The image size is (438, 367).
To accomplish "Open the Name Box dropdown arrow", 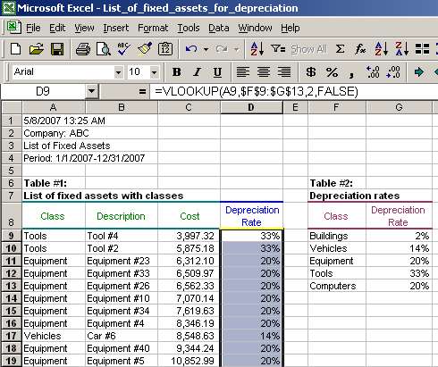I will [x=91, y=91].
